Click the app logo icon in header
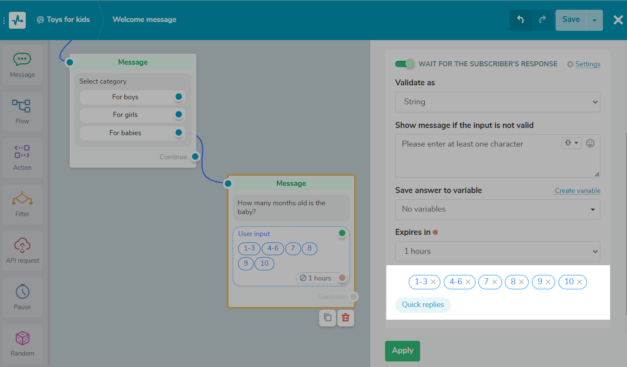627x367 pixels. pyautogui.click(x=17, y=20)
